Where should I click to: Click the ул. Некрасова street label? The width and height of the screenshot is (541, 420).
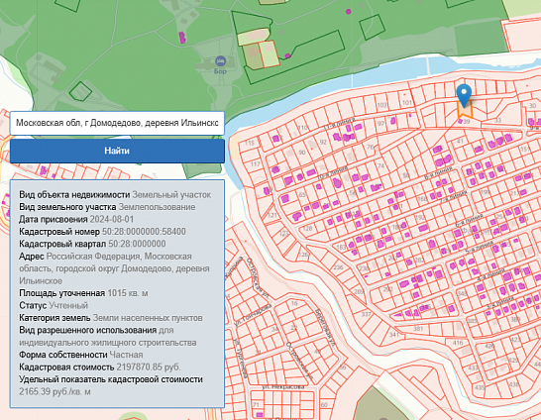[x=283, y=387]
